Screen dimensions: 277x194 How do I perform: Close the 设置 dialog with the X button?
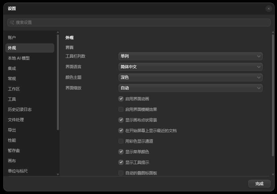(x=268, y=9)
